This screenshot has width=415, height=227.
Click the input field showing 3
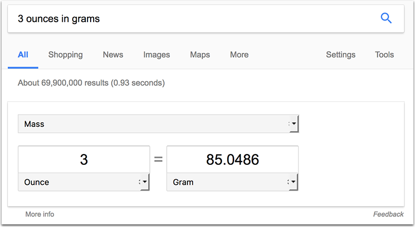84,159
